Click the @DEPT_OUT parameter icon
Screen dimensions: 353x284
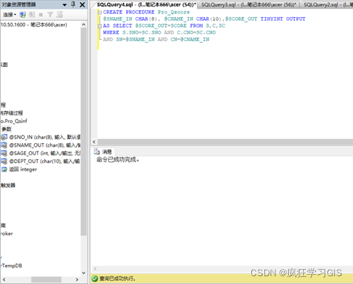click(x=4, y=162)
